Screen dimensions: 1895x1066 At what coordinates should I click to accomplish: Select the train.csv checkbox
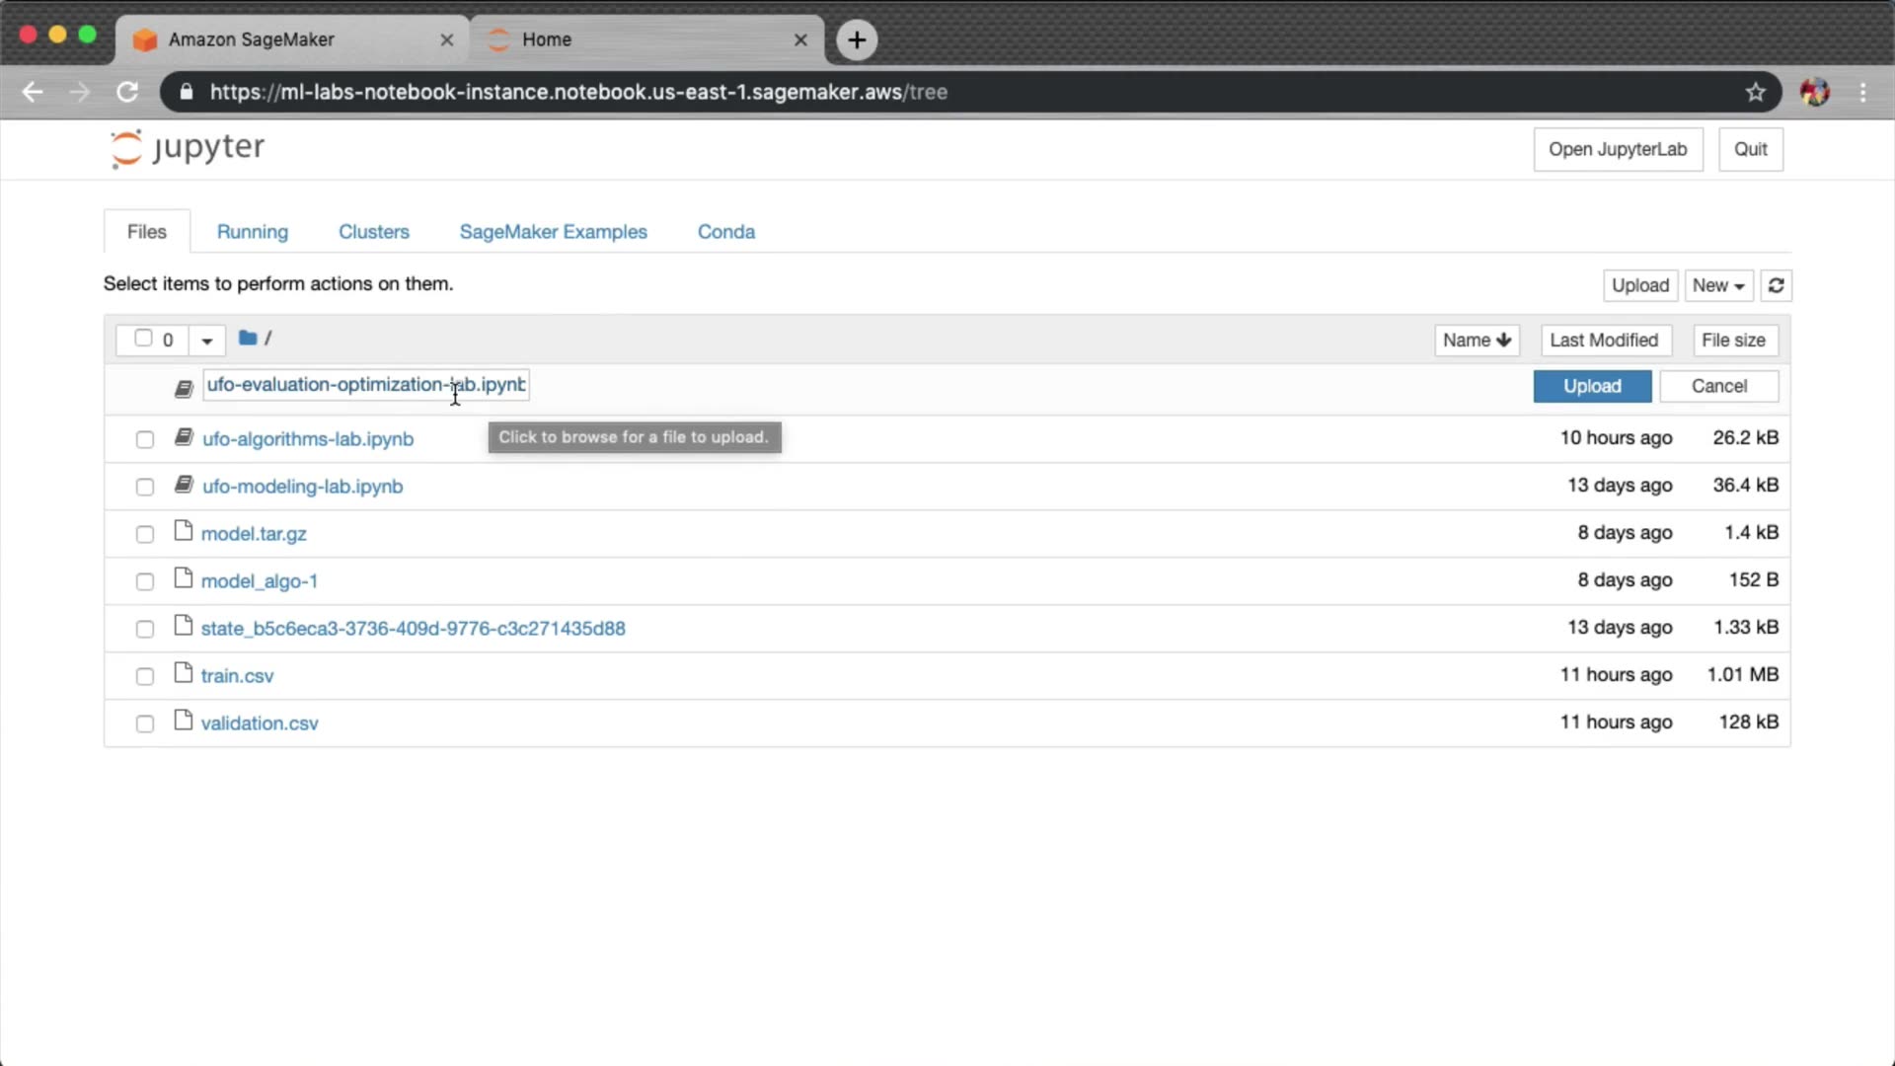[x=145, y=676]
